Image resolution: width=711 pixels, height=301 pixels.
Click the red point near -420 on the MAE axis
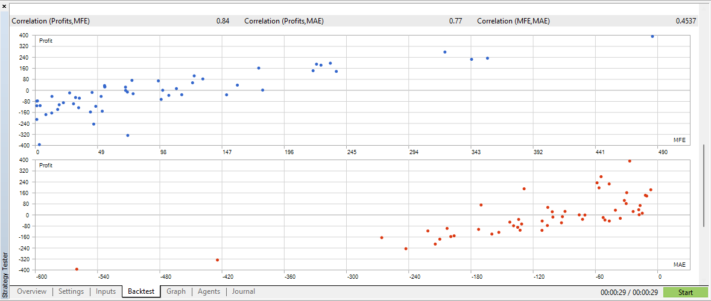(x=217, y=260)
